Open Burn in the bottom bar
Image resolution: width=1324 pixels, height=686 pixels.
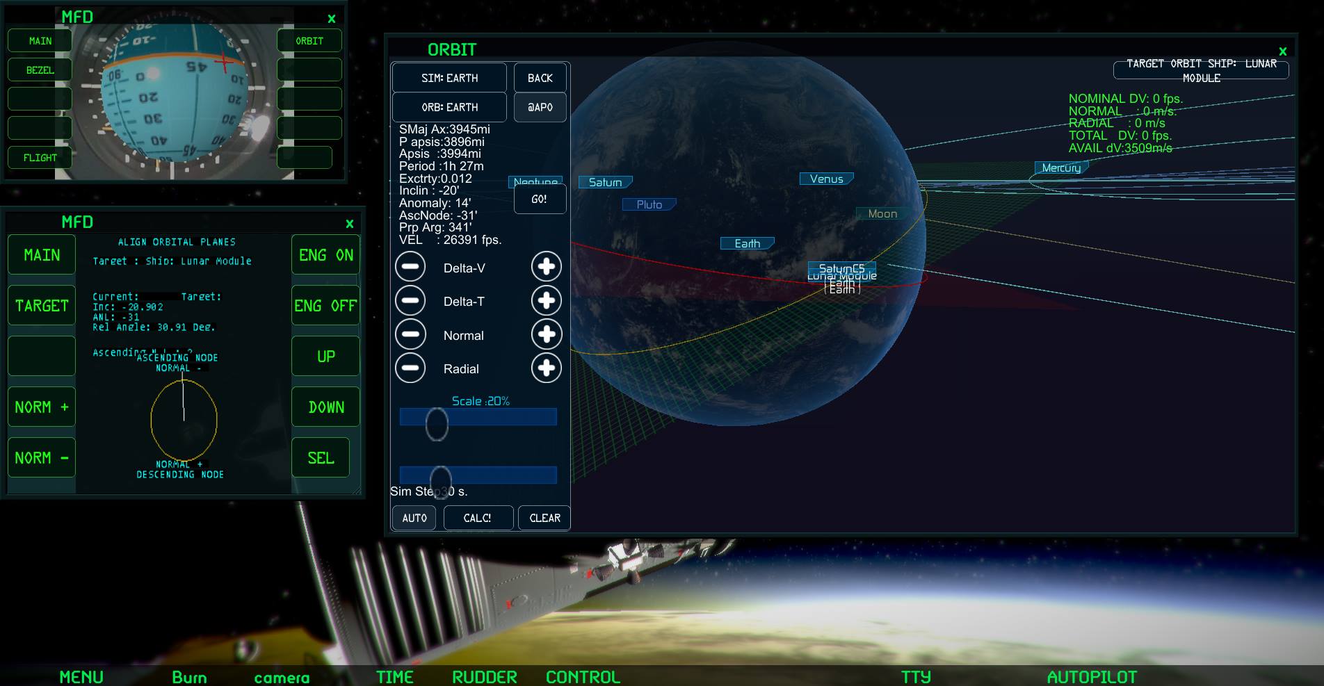pyautogui.click(x=189, y=677)
